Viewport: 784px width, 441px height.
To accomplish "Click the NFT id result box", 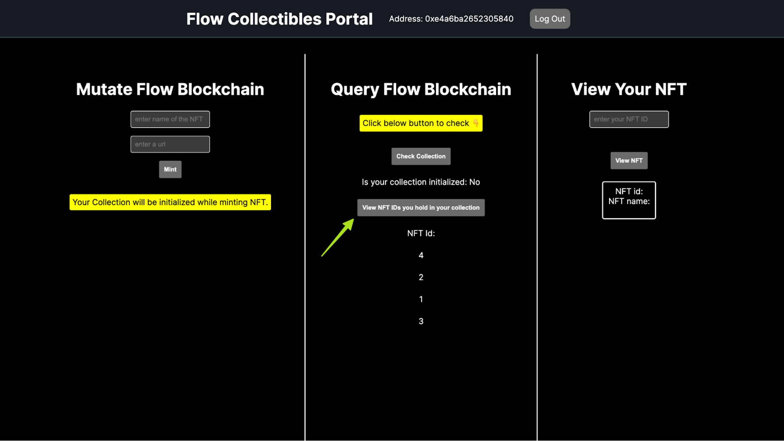I will (629, 200).
